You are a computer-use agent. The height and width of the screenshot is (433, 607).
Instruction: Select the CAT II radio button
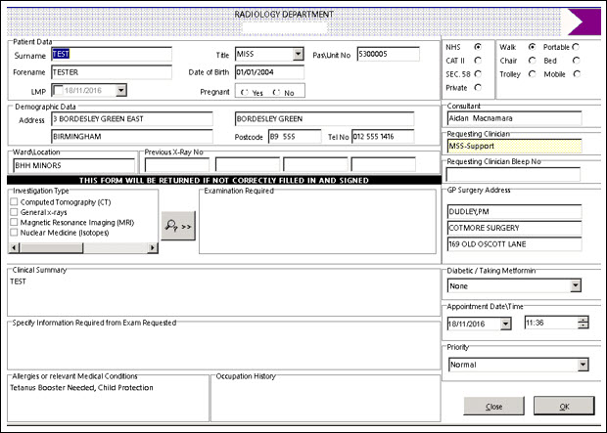pos(478,61)
